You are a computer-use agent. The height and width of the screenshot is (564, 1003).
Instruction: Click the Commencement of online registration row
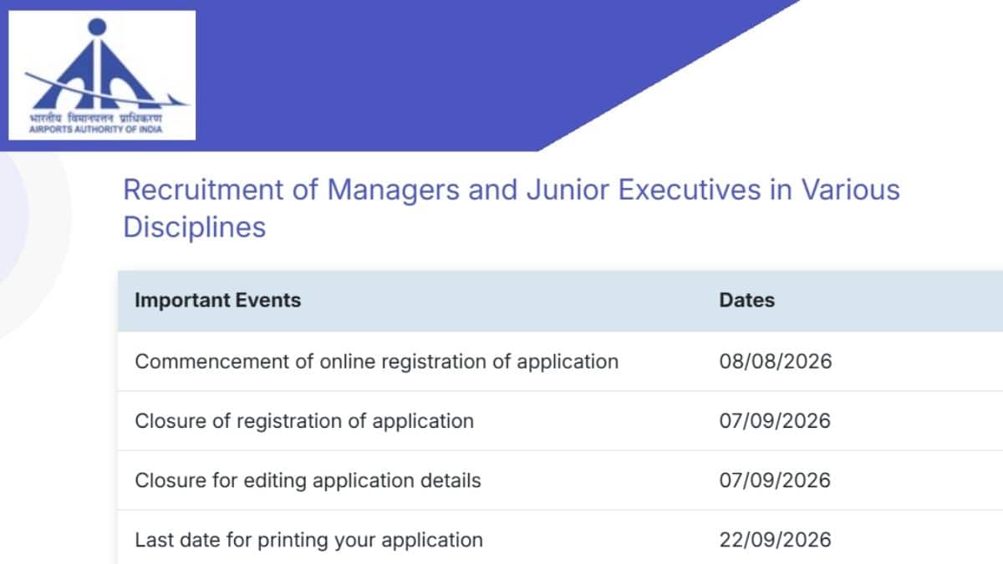point(560,362)
